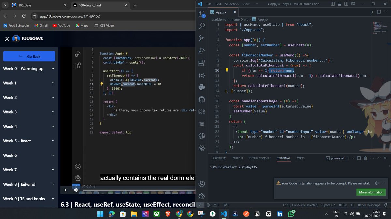
Task: Click the Windows Start button
Action: click(100, 214)
